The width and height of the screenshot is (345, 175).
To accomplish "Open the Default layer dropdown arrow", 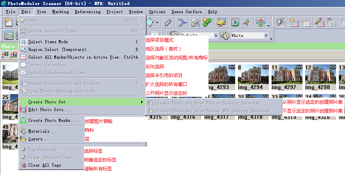I will point(216,35).
